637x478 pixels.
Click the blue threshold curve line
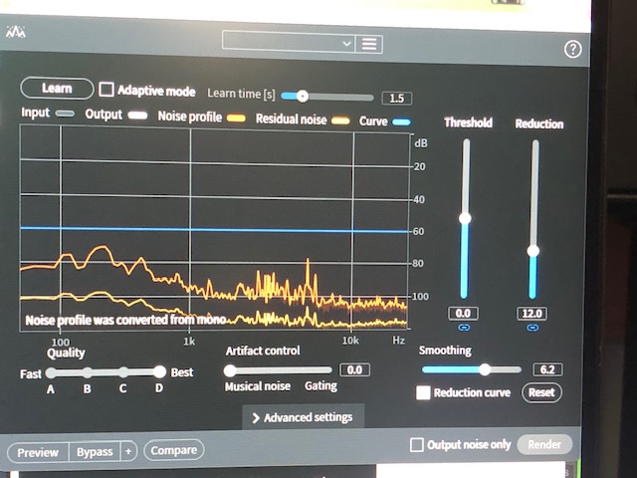pyautogui.click(x=215, y=230)
